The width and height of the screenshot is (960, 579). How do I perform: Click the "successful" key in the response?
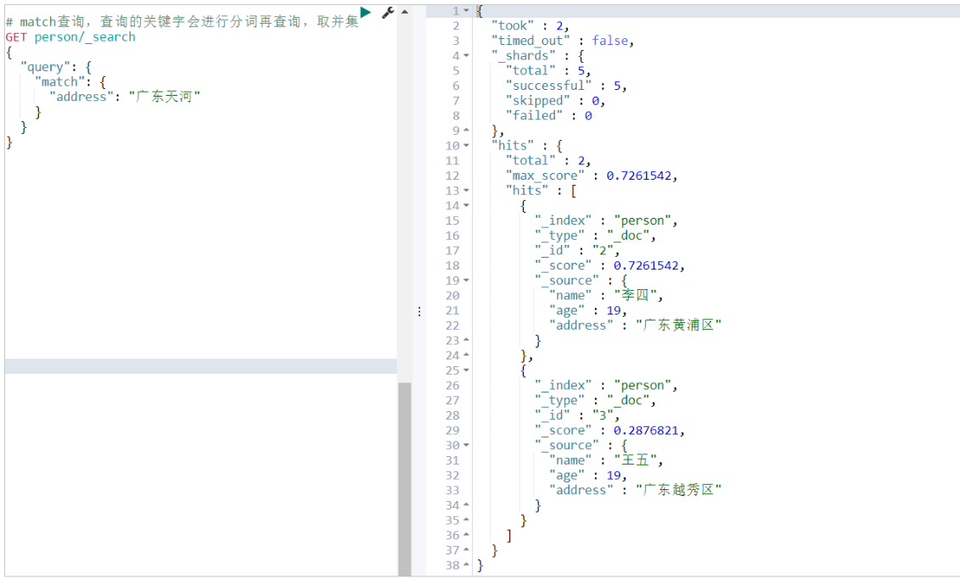point(548,86)
